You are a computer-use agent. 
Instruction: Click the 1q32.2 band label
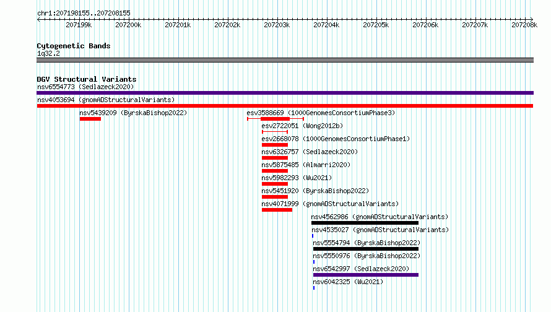point(48,53)
